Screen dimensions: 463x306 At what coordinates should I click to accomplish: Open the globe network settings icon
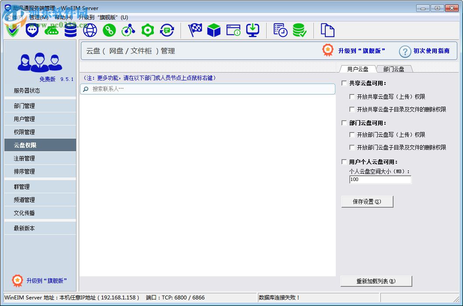90,30
